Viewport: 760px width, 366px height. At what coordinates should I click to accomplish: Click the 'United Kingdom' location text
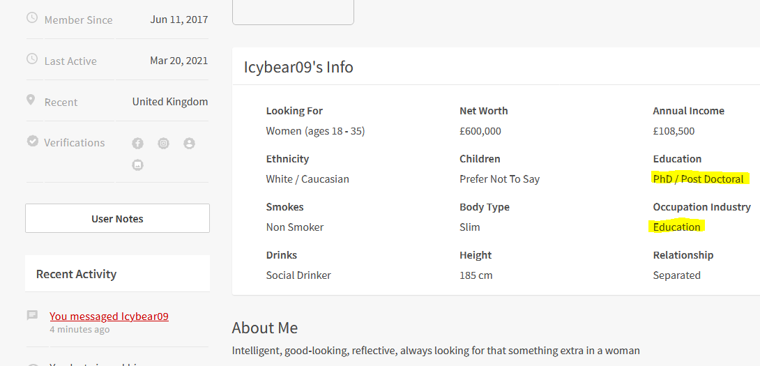tap(170, 102)
